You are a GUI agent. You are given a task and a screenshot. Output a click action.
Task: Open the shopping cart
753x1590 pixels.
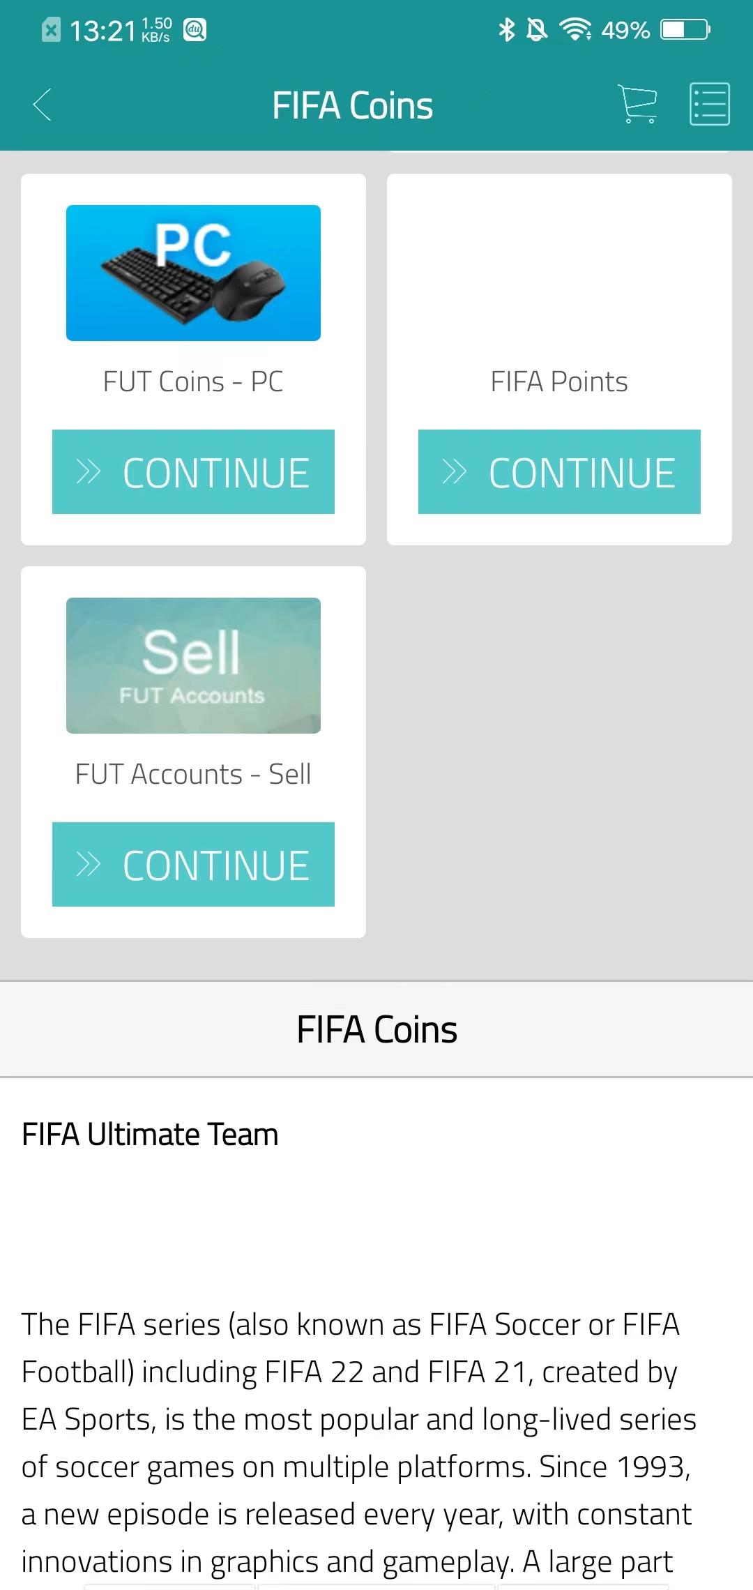pos(638,104)
